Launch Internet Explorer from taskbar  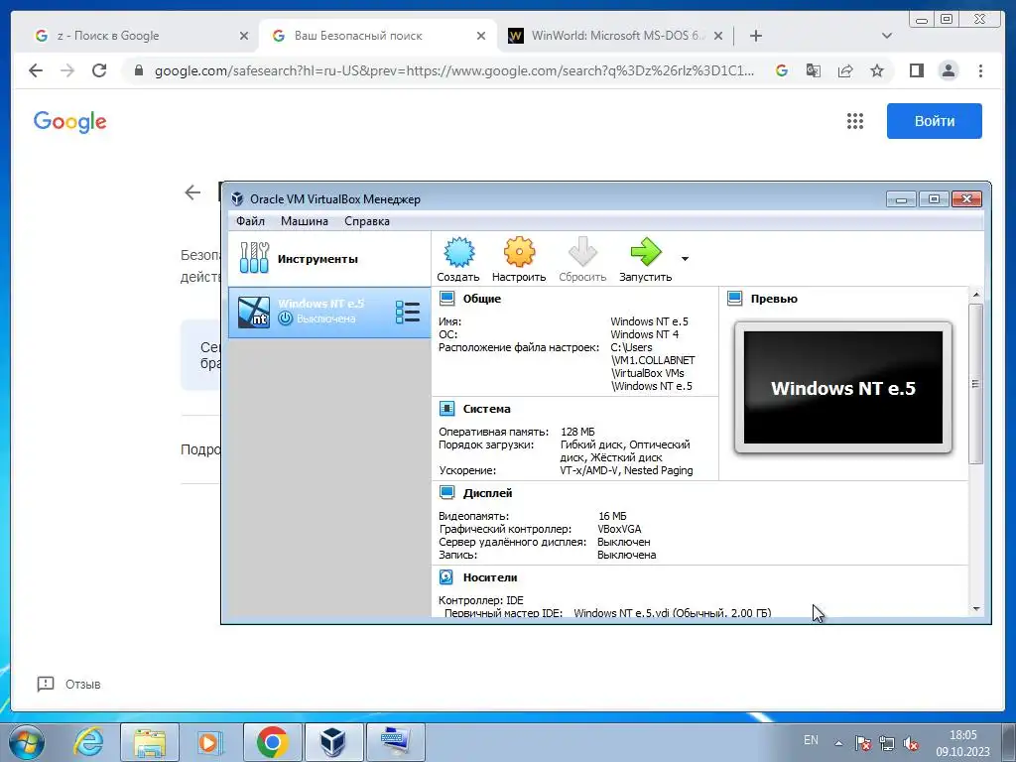point(88,742)
